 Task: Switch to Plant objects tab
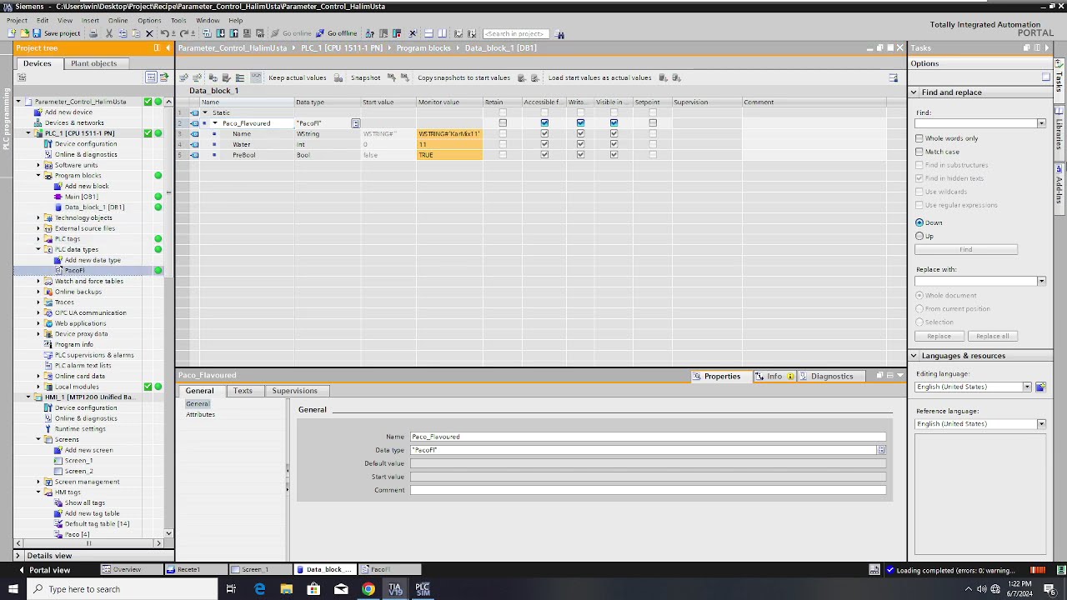click(93, 63)
